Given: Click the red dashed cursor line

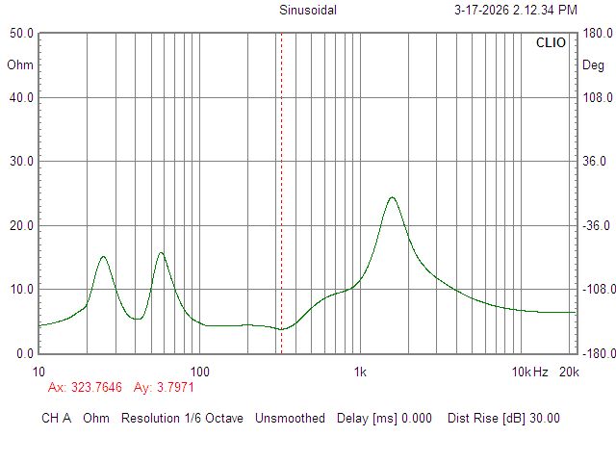Looking at the screenshot, I should [281, 192].
